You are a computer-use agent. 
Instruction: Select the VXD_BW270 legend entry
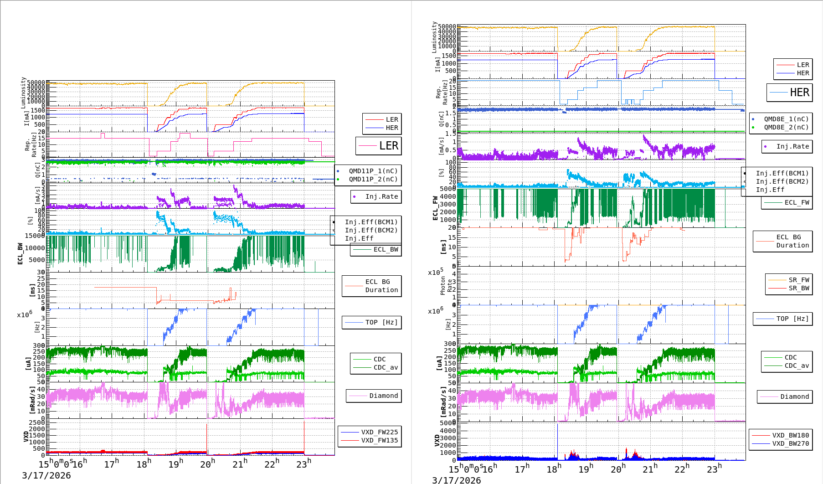pos(790,443)
